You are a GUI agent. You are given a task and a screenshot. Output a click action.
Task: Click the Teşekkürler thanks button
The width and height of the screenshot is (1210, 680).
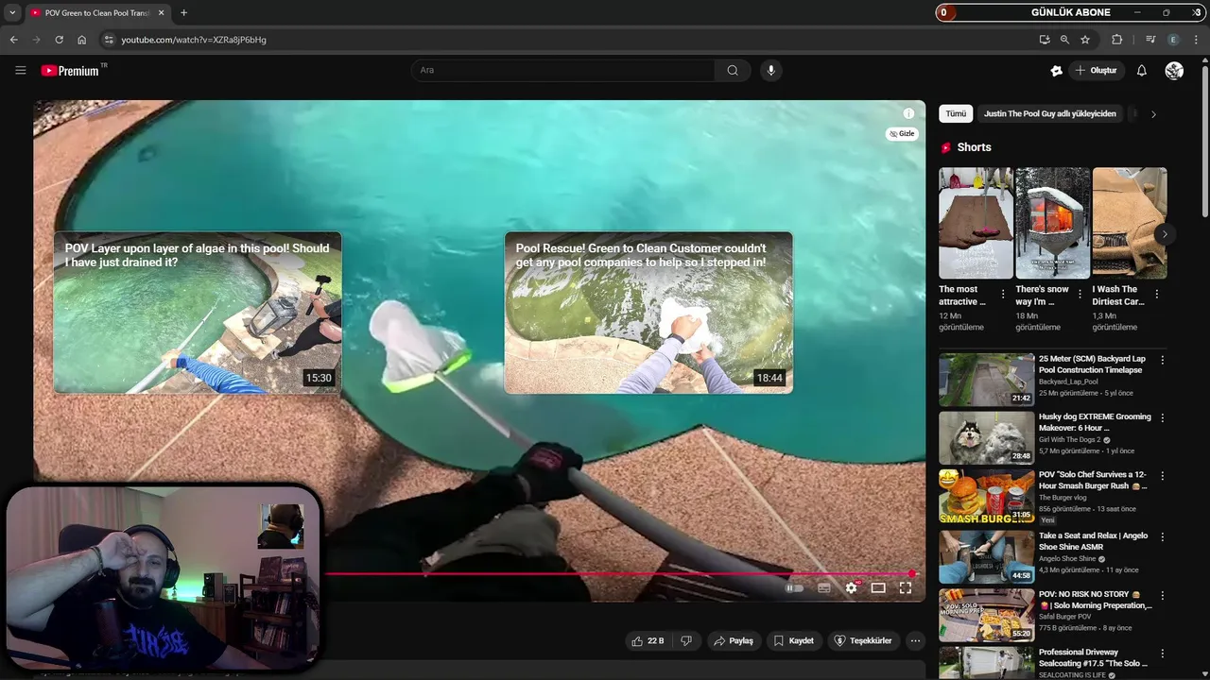[x=862, y=640]
